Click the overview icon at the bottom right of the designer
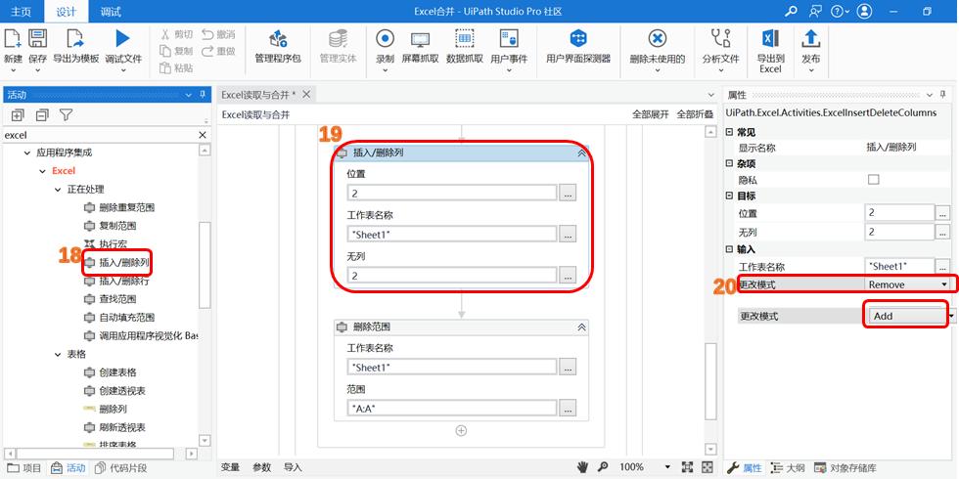 pyautogui.click(x=708, y=467)
